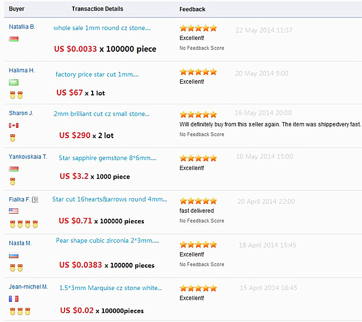Click Jean-michel M.'s medal icons
The width and height of the screenshot is (362, 322).
[20, 311]
